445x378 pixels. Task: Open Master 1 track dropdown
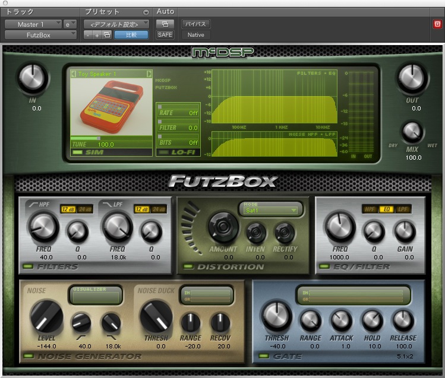[x=33, y=24]
